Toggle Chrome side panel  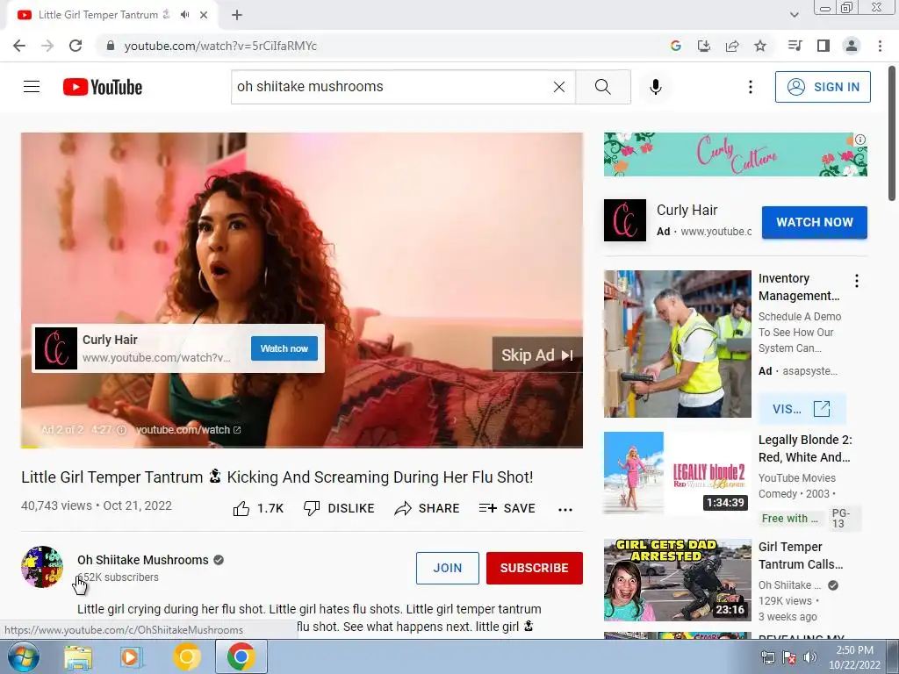pos(823,46)
